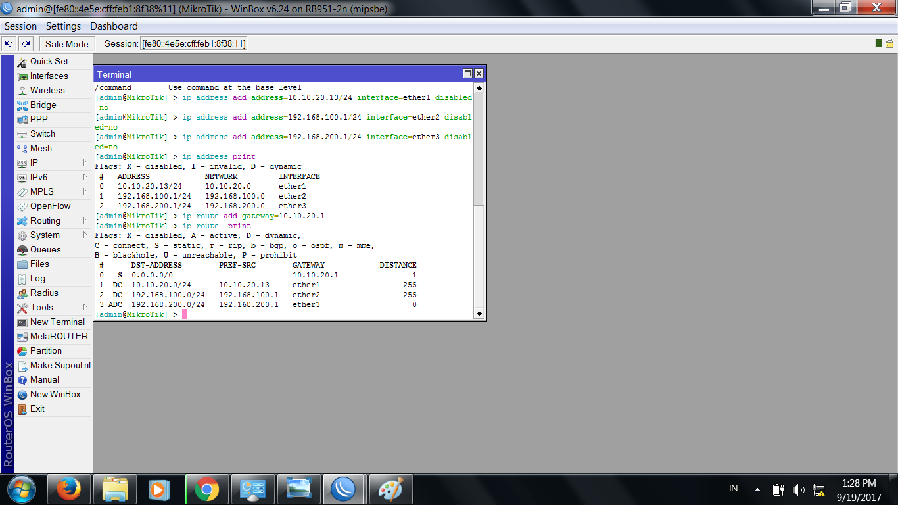Open the Wireless icon
Screen dimensions: 898x505
tap(22, 90)
